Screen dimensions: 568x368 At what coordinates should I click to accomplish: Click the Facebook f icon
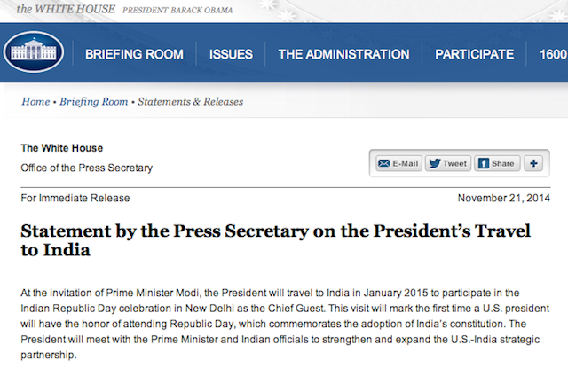(x=483, y=163)
